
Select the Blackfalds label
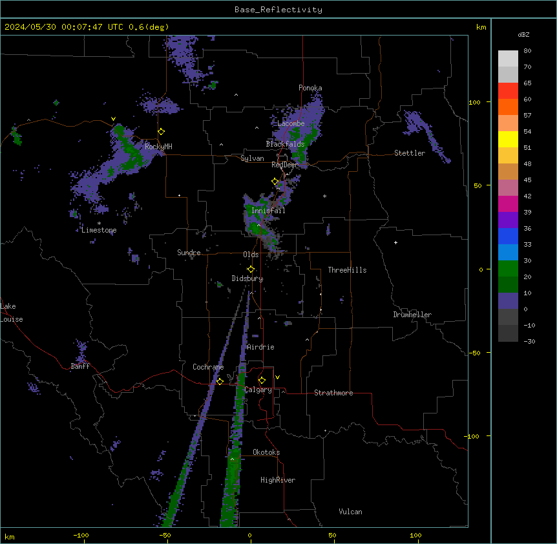point(285,144)
